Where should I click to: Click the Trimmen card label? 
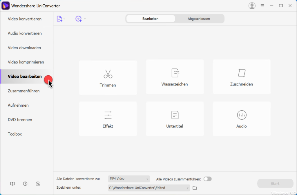tap(108, 85)
